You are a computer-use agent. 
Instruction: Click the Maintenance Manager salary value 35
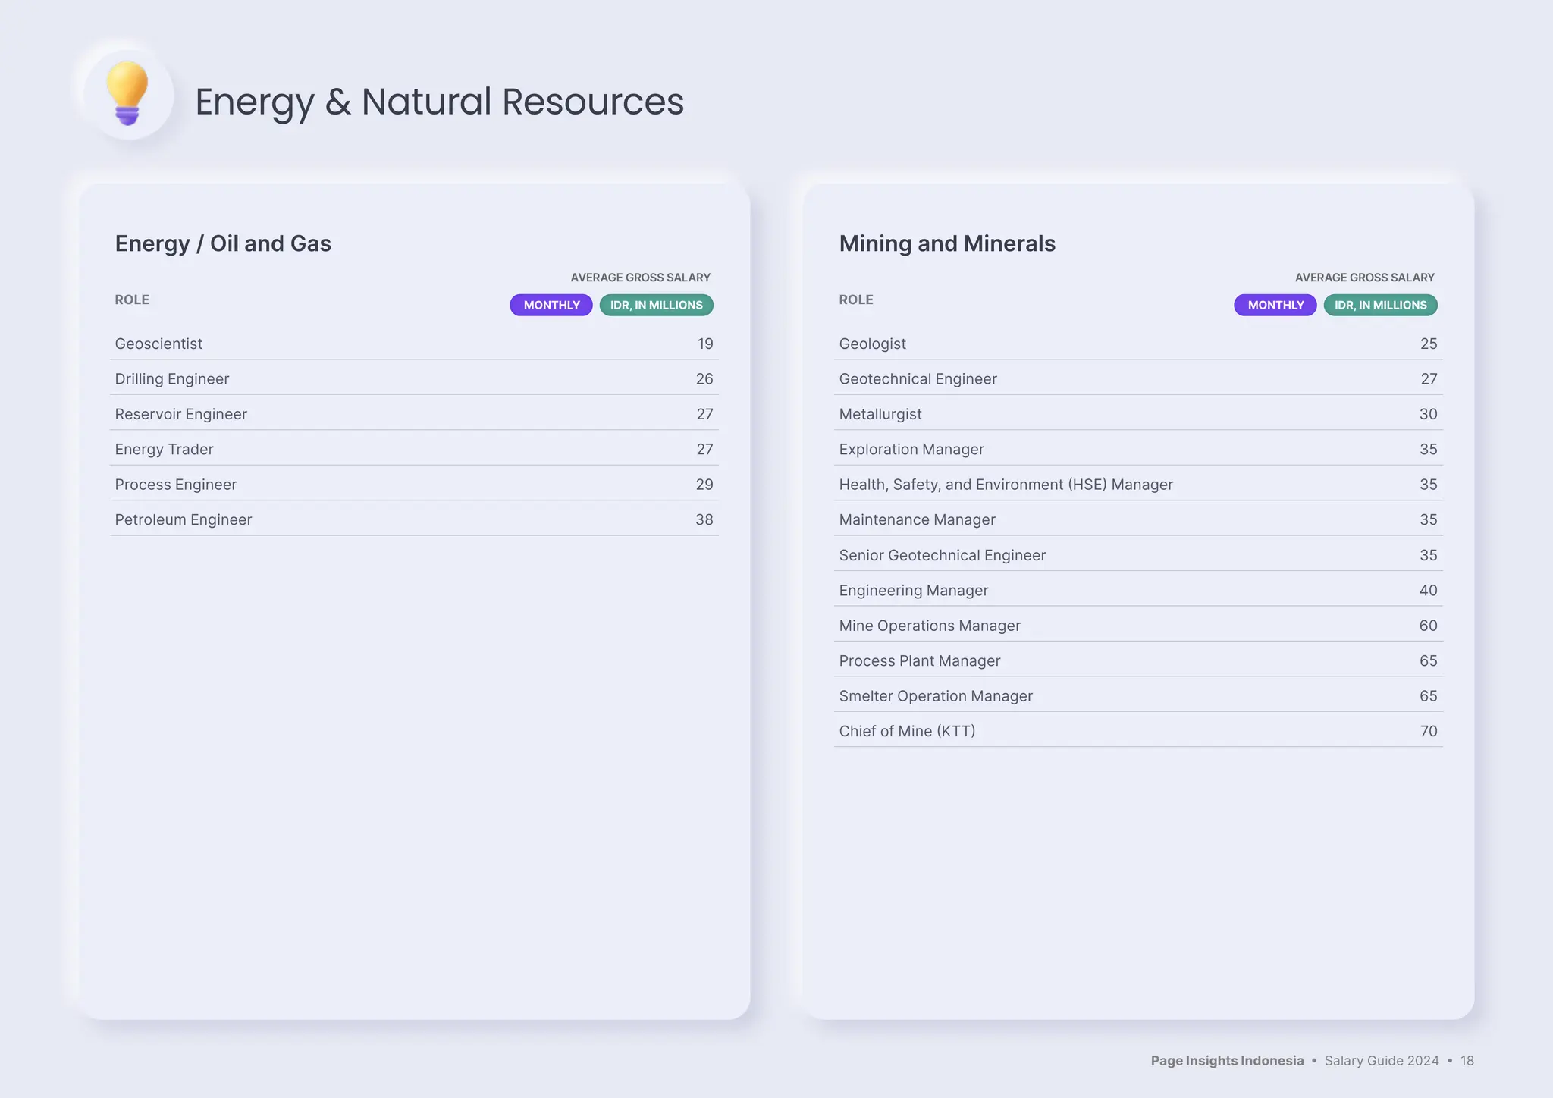[x=1429, y=519]
